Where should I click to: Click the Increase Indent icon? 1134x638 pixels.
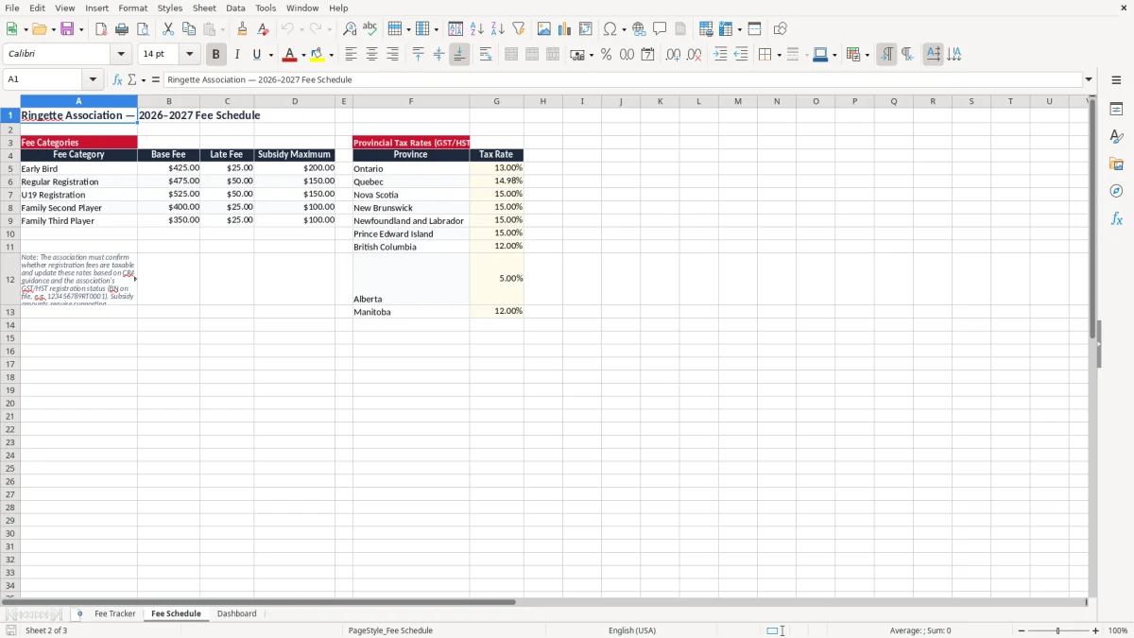(720, 55)
